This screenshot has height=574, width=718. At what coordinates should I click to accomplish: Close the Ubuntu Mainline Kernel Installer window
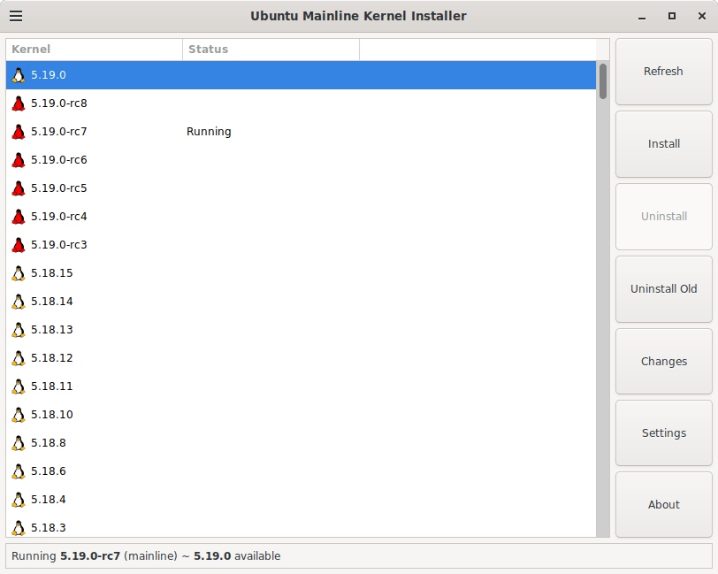702,17
